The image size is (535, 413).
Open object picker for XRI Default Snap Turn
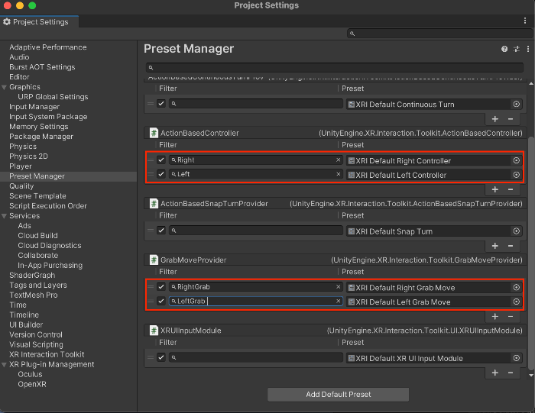[x=516, y=231]
